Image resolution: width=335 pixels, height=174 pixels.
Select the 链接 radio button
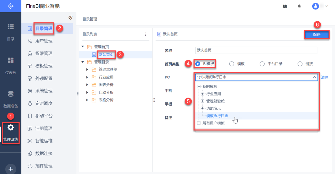tap(300, 64)
